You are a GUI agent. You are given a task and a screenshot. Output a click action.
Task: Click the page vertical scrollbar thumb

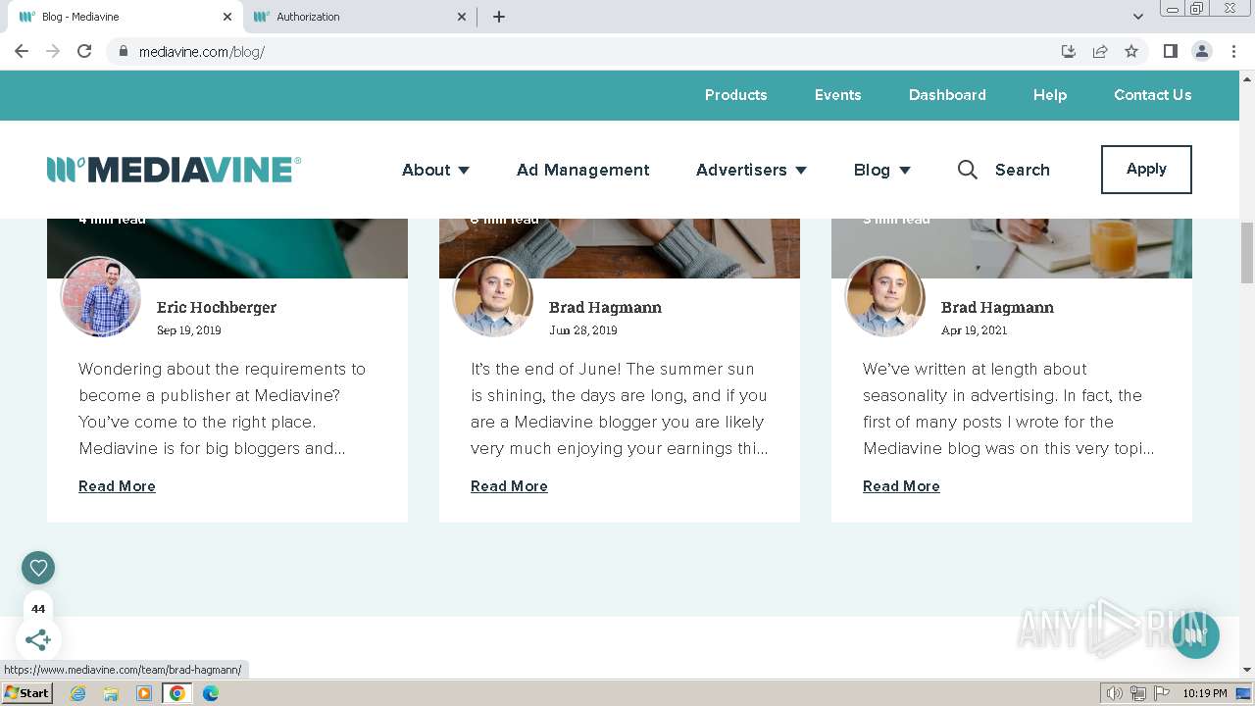1246,252
